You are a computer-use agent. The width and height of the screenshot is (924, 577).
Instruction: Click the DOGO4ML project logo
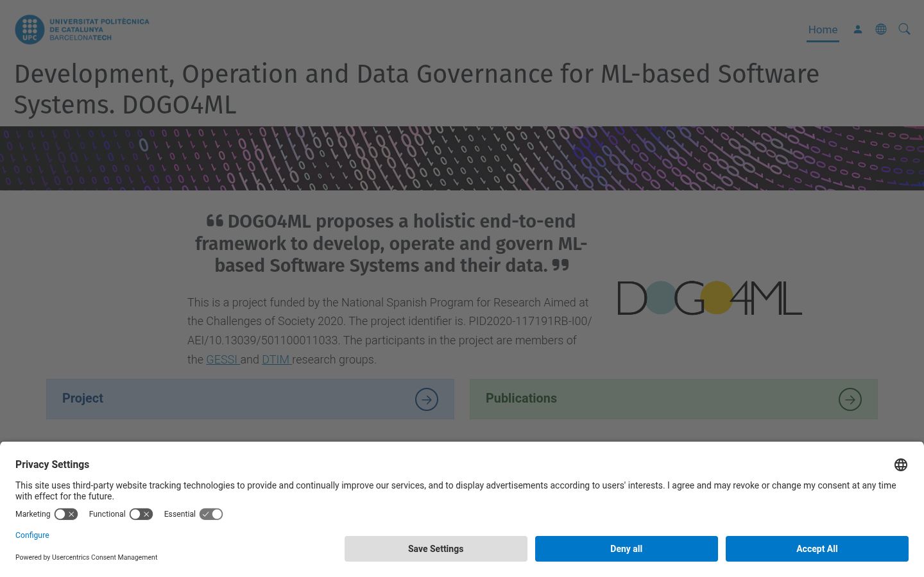(710, 298)
